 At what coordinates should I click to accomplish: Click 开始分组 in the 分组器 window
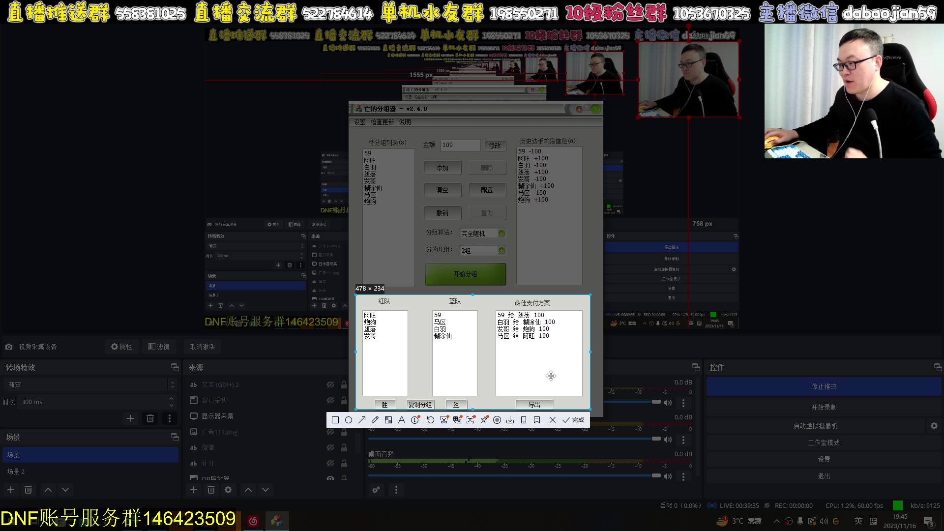click(x=465, y=274)
